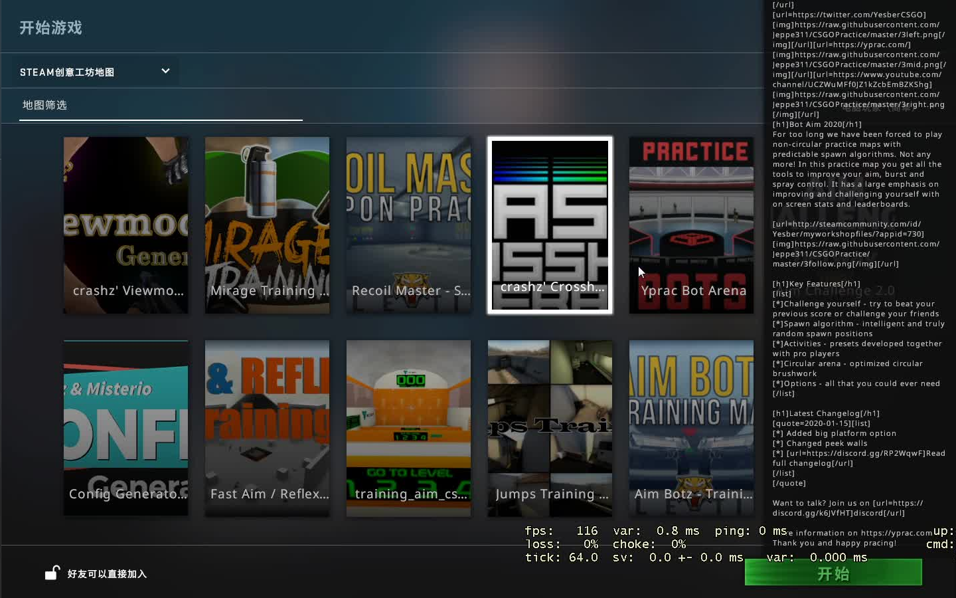Click the green 开始 button
Viewport: 956px width, 598px height.
[x=833, y=573]
